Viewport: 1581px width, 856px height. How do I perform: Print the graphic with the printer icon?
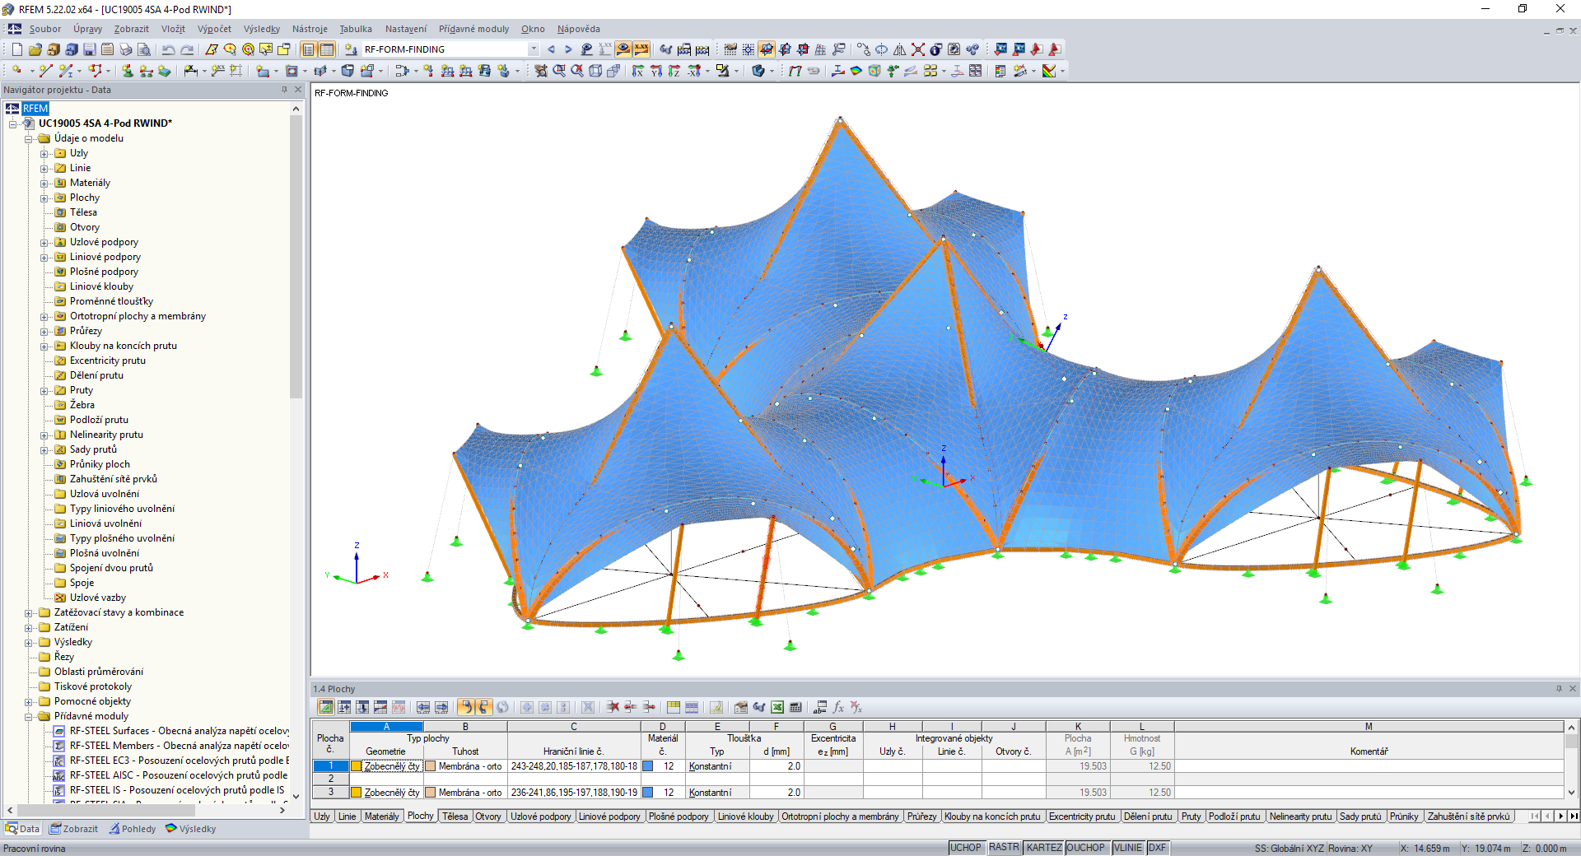(x=125, y=49)
